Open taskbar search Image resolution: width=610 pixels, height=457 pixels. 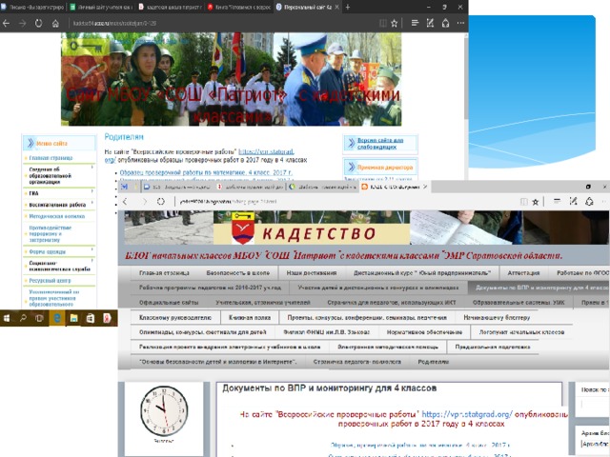click(x=23, y=318)
